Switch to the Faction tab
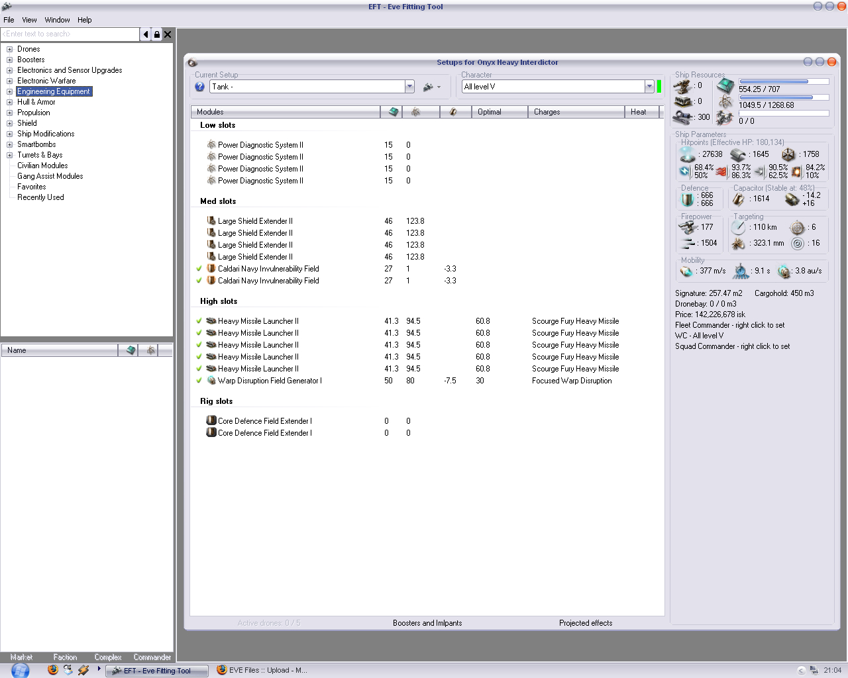 point(65,657)
